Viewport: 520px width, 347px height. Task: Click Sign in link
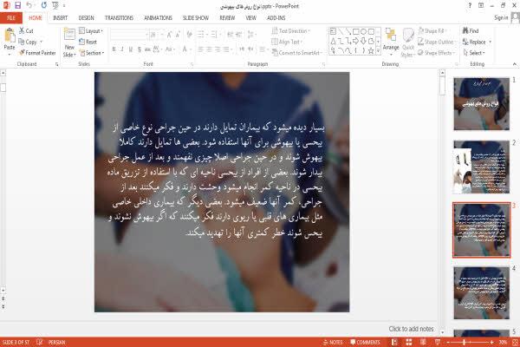point(501,17)
